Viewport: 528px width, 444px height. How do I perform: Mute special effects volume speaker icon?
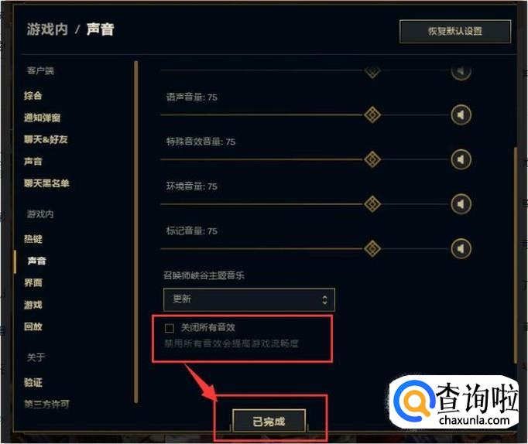coord(461,159)
